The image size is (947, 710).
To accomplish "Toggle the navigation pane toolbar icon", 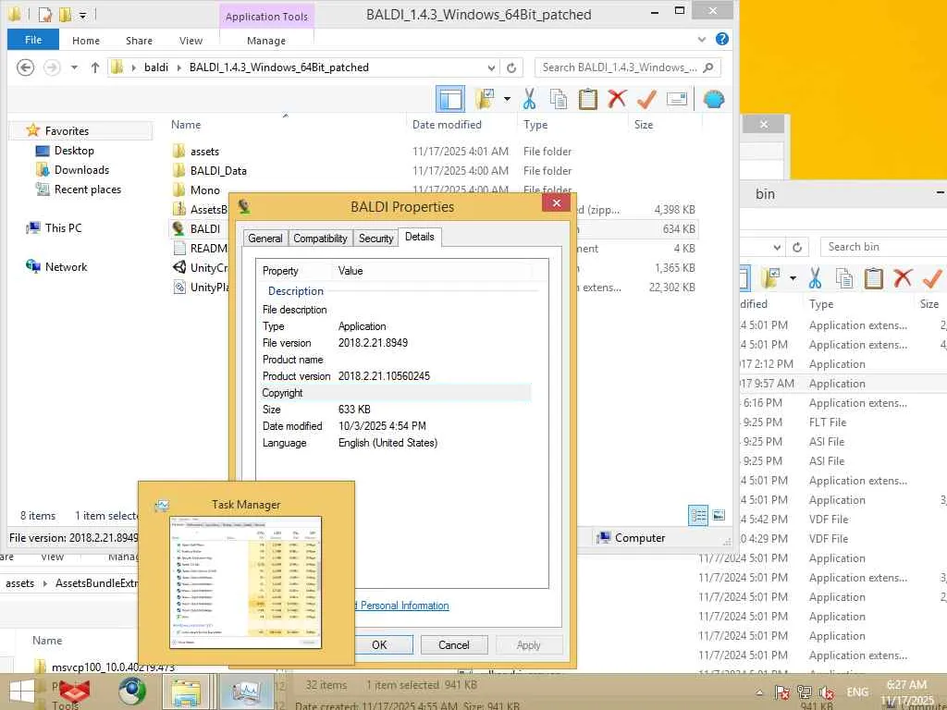I will [450, 99].
